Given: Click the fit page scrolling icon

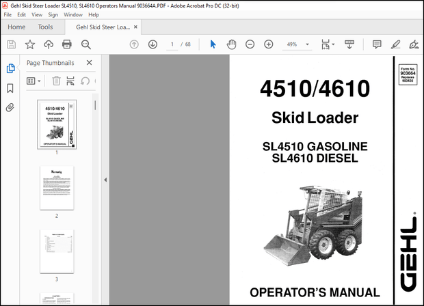Looking at the screenshot, I should (326, 44).
